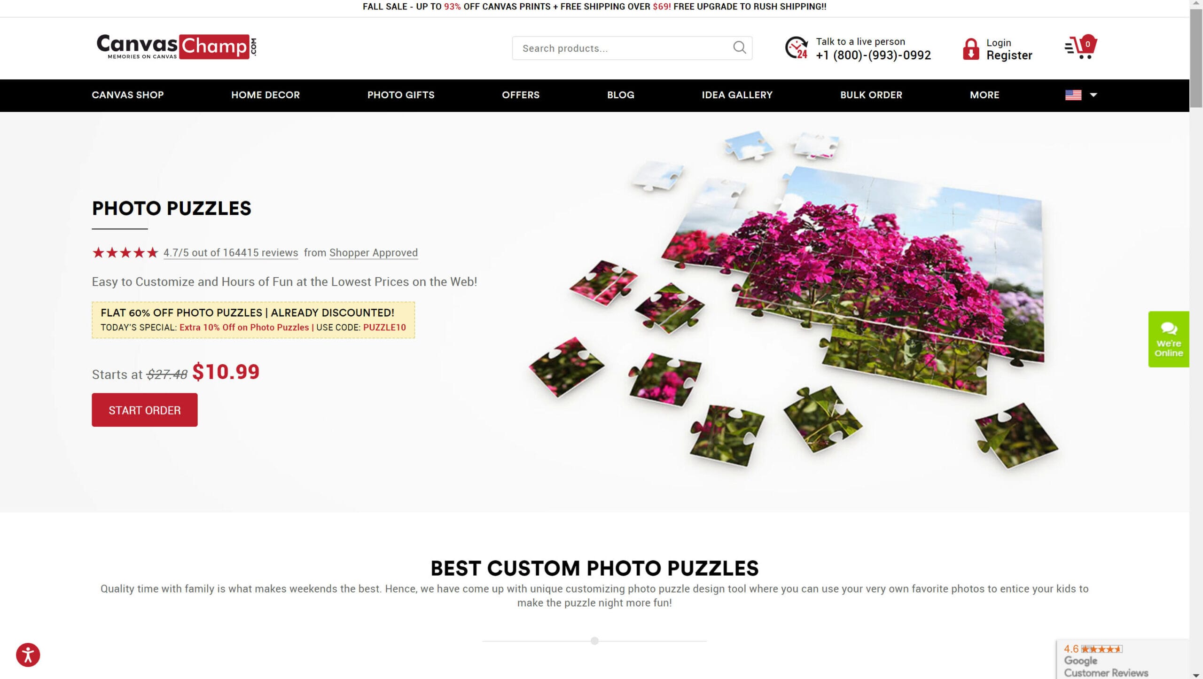
Task: Open the We're Online chat widget
Action: (x=1168, y=339)
